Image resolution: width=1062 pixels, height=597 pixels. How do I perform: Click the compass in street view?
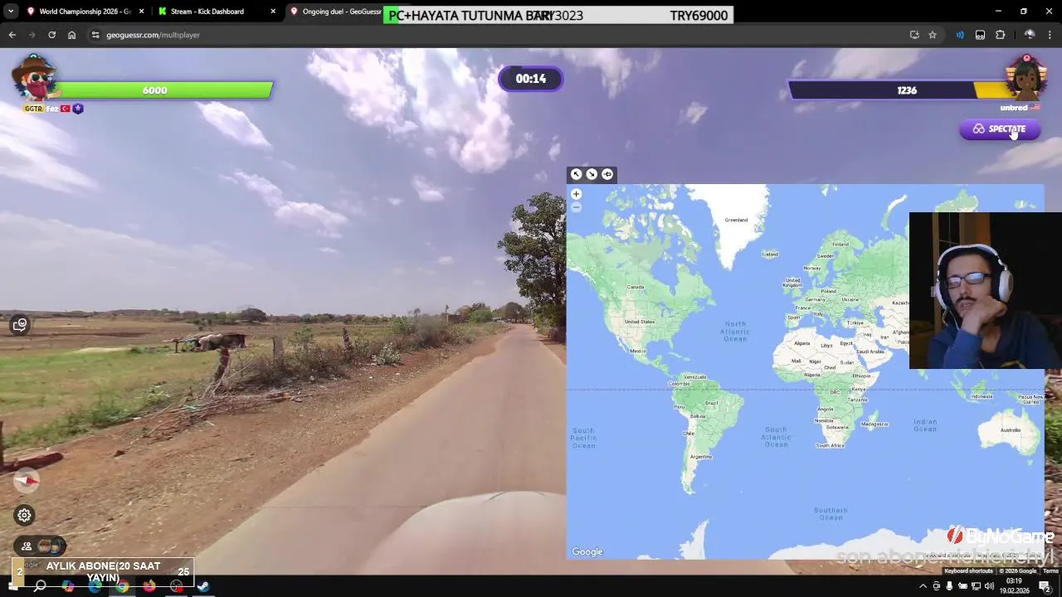click(27, 479)
